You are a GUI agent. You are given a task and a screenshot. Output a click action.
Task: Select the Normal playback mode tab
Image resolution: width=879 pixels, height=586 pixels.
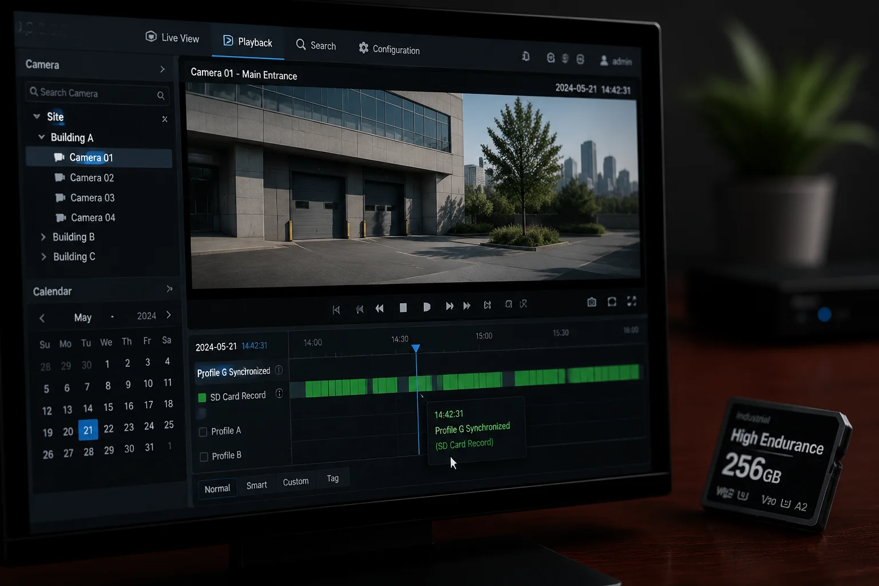217,489
